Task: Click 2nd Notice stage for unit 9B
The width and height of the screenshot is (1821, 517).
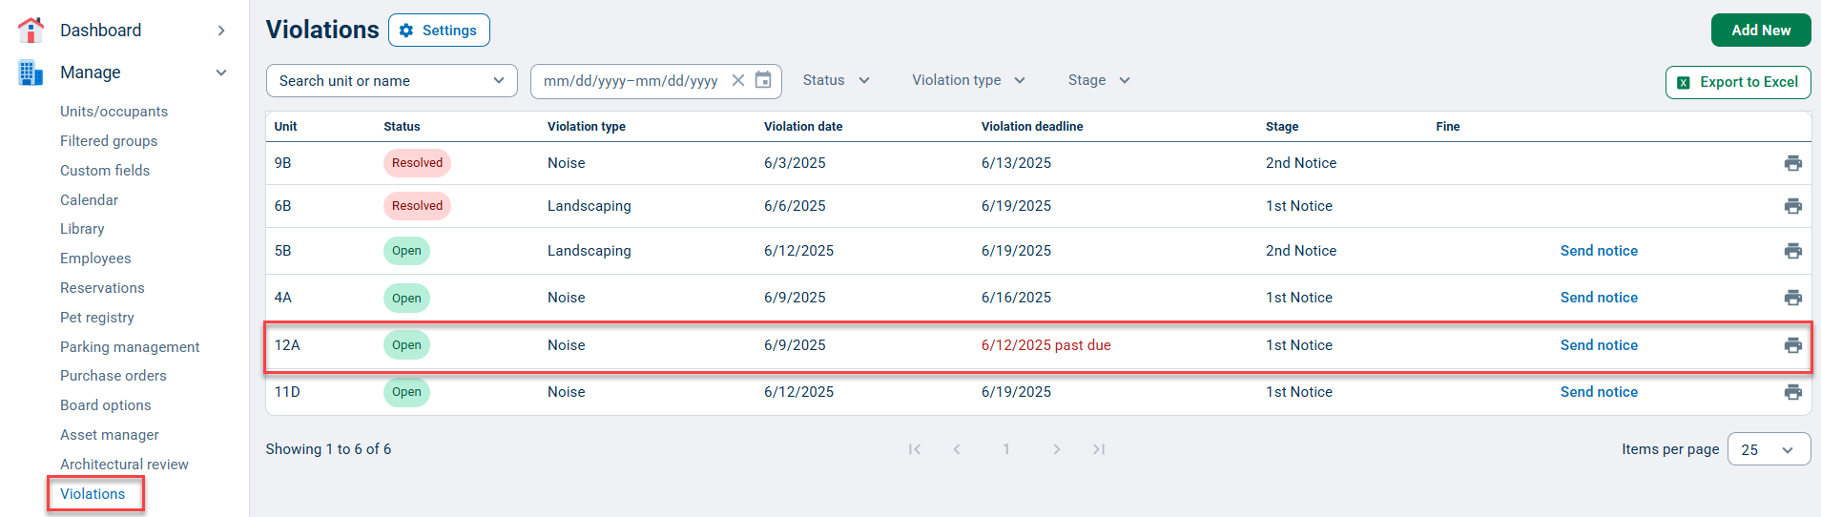Action: pyautogui.click(x=1301, y=163)
